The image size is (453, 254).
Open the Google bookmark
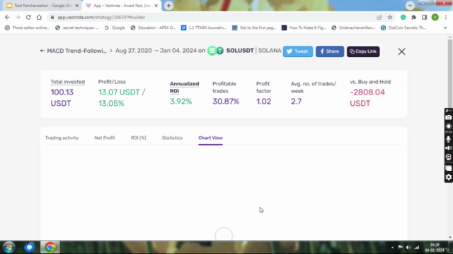click(115, 28)
